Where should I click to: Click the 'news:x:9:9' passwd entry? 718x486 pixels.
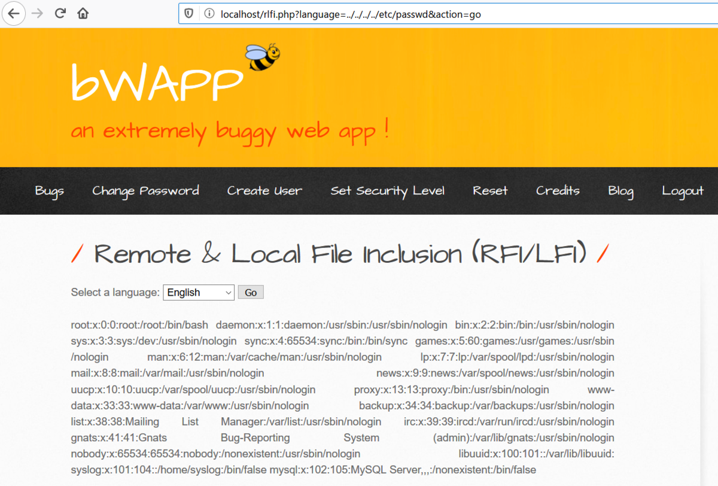pos(495,373)
